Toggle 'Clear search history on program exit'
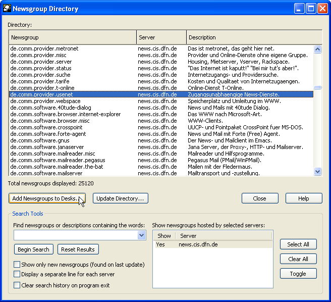The image size is (331, 302). click(17, 285)
